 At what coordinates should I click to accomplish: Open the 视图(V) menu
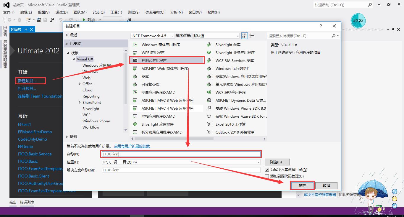44,12
